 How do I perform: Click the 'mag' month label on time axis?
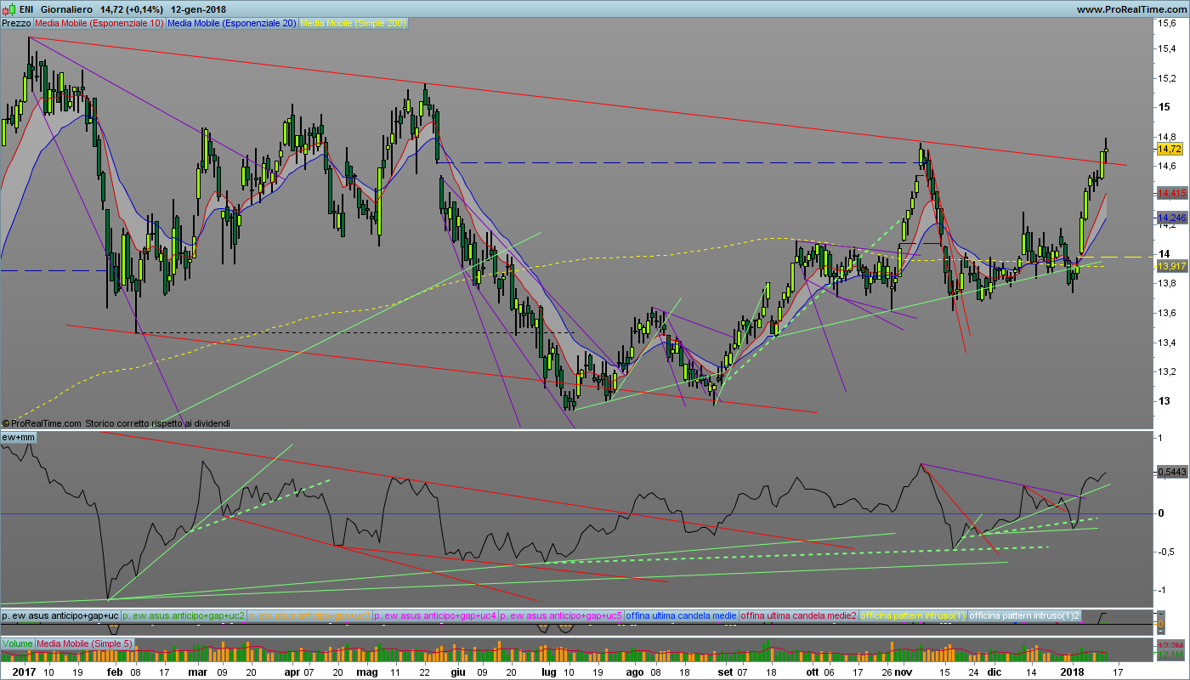point(367,671)
